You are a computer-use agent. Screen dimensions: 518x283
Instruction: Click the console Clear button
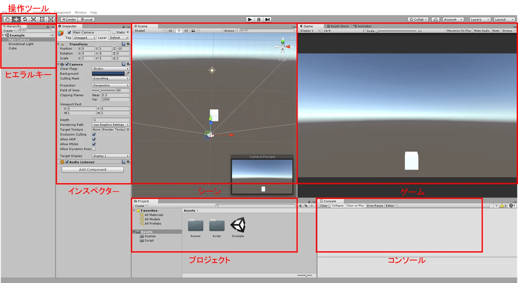tap(324, 206)
